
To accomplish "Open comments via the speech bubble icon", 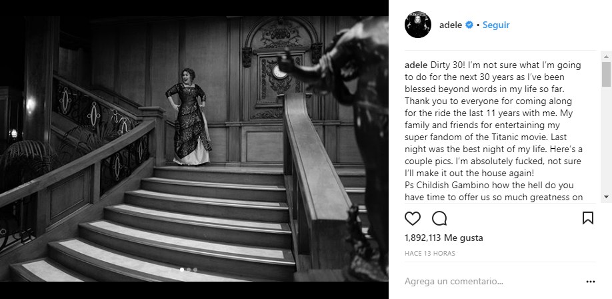I will point(439,218).
